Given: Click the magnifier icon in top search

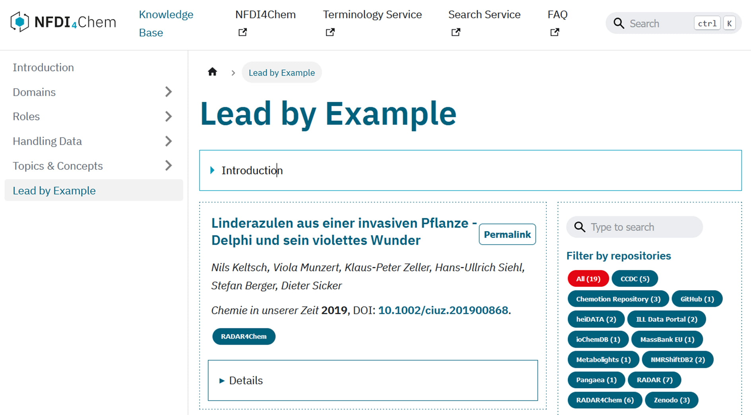Looking at the screenshot, I should point(619,23).
